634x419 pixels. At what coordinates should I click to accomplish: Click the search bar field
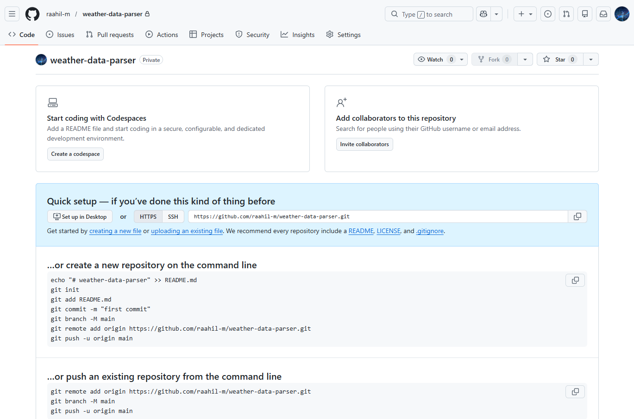click(x=429, y=14)
